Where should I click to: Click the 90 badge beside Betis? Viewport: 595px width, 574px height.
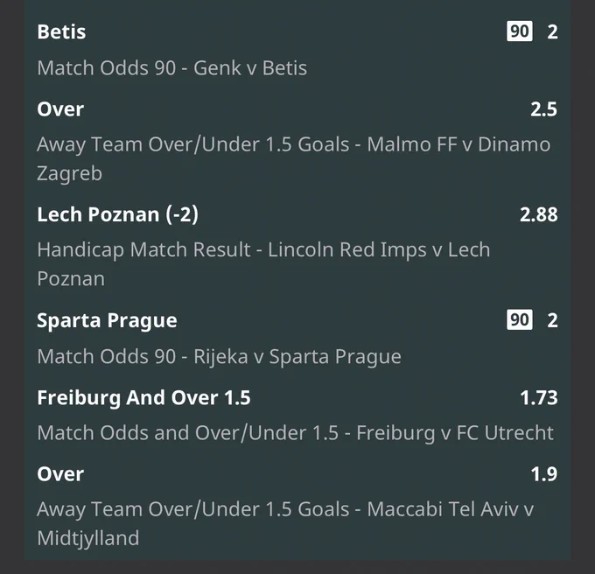click(x=520, y=31)
